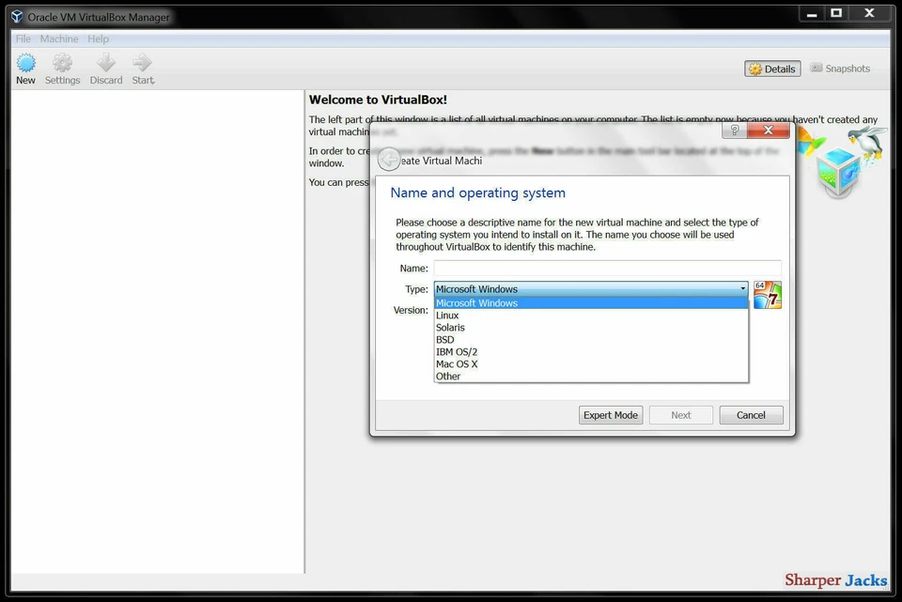
Task: Open the Help menu
Action: click(x=98, y=39)
